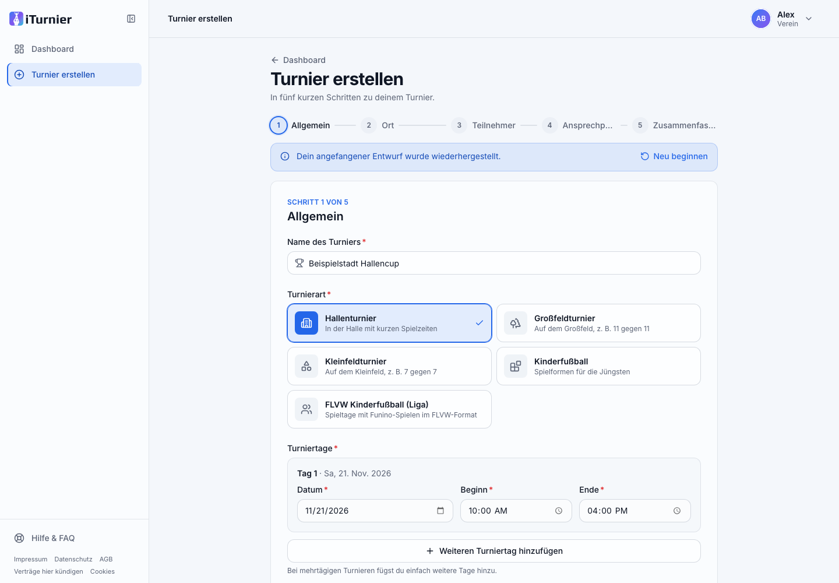Image resolution: width=839 pixels, height=583 pixels.
Task: Click the Großfeldturnier tree icon
Action: (516, 323)
